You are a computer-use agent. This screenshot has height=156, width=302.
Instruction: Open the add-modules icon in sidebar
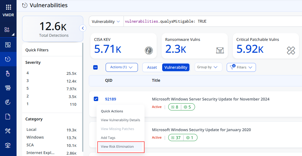coord(7,30)
